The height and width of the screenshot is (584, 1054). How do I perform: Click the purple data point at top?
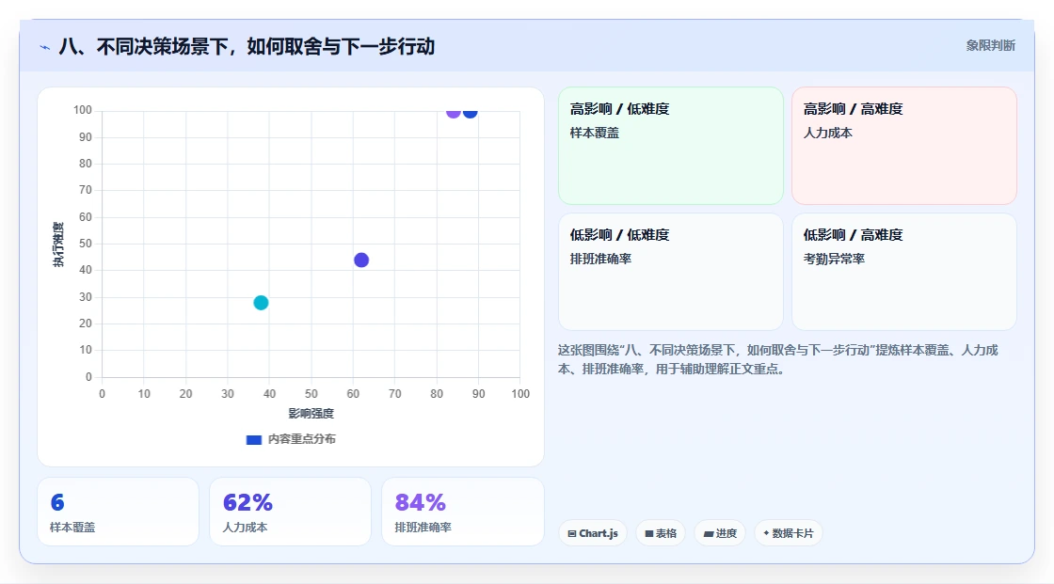(453, 112)
